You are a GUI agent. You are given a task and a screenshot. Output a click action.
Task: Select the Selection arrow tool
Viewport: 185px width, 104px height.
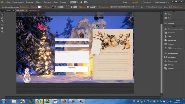click(2, 14)
